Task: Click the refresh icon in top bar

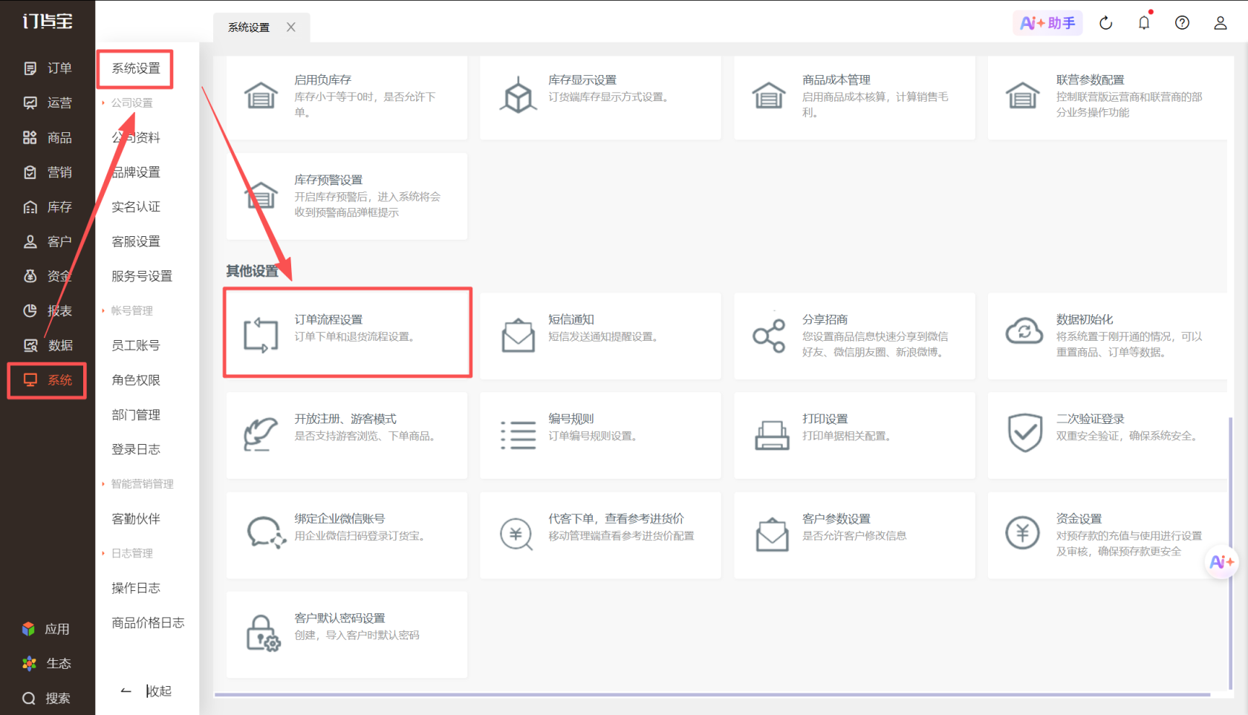Action: click(x=1106, y=23)
